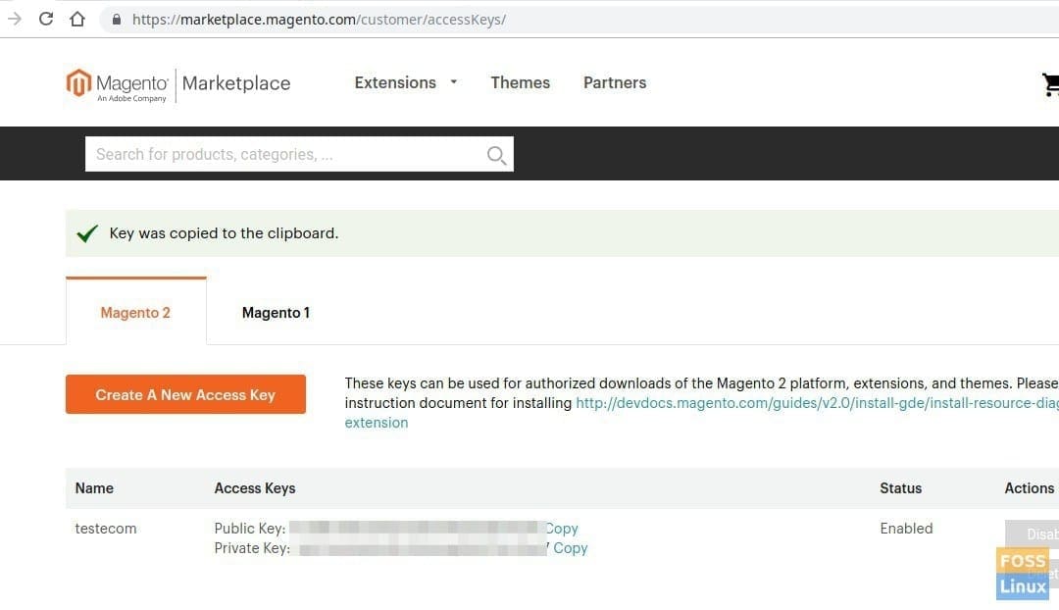Click the Name column header
1059x610 pixels.
pos(94,487)
